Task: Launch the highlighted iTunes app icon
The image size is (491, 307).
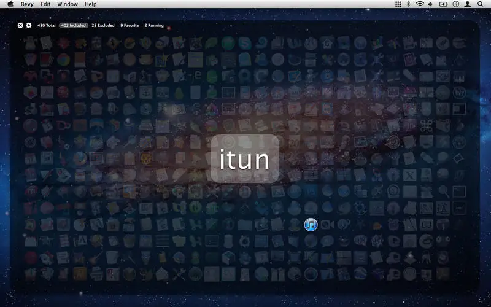Action: coord(311,225)
